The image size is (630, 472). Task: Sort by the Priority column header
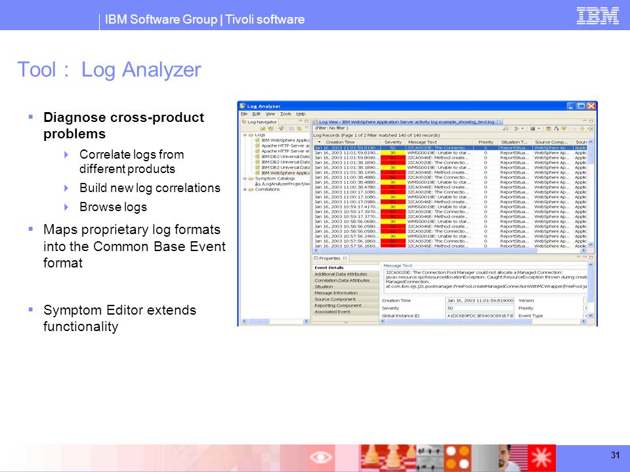486,142
